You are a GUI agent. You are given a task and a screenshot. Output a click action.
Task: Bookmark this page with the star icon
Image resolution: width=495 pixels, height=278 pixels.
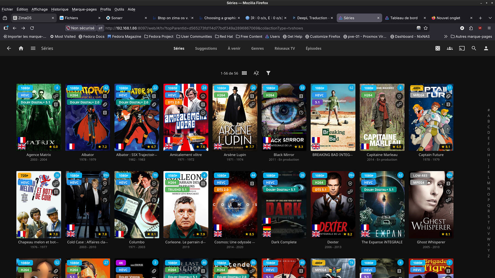point(426,28)
